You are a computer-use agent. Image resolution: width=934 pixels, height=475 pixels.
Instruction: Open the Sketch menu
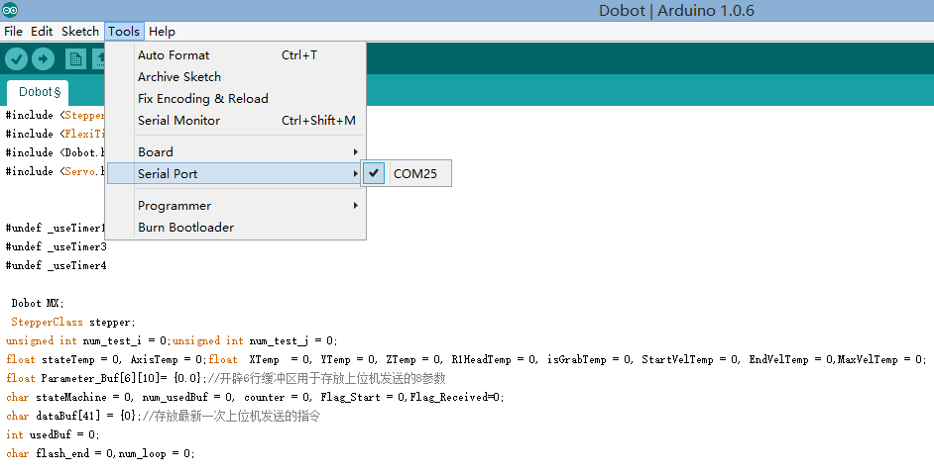coord(80,32)
